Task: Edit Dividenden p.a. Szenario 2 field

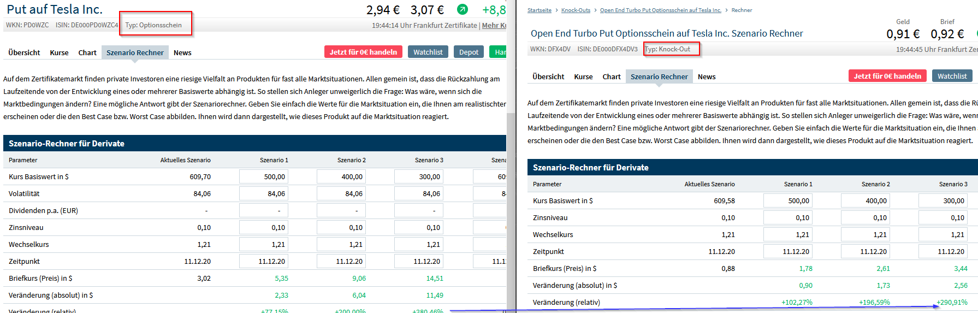Action: point(341,210)
